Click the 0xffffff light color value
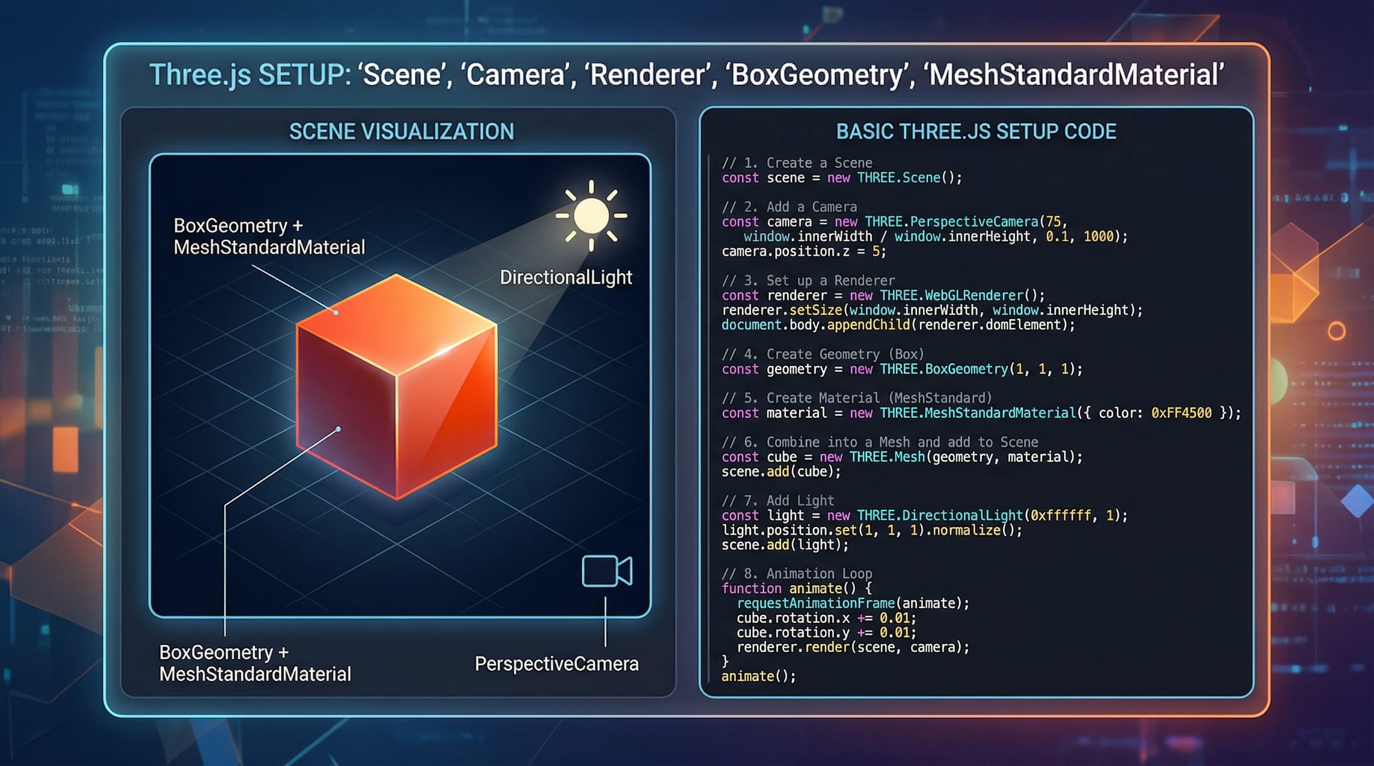This screenshot has height=766, width=1374. (1061, 515)
